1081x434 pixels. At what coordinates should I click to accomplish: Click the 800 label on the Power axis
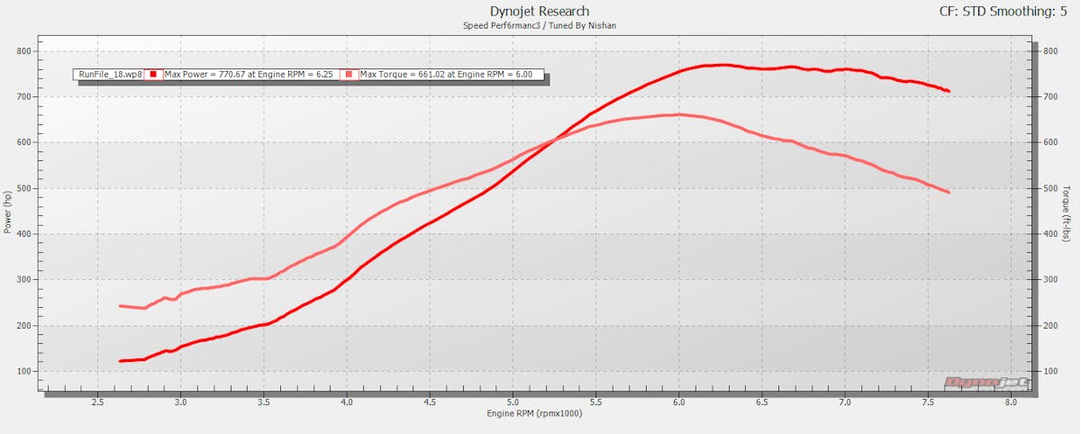point(23,51)
